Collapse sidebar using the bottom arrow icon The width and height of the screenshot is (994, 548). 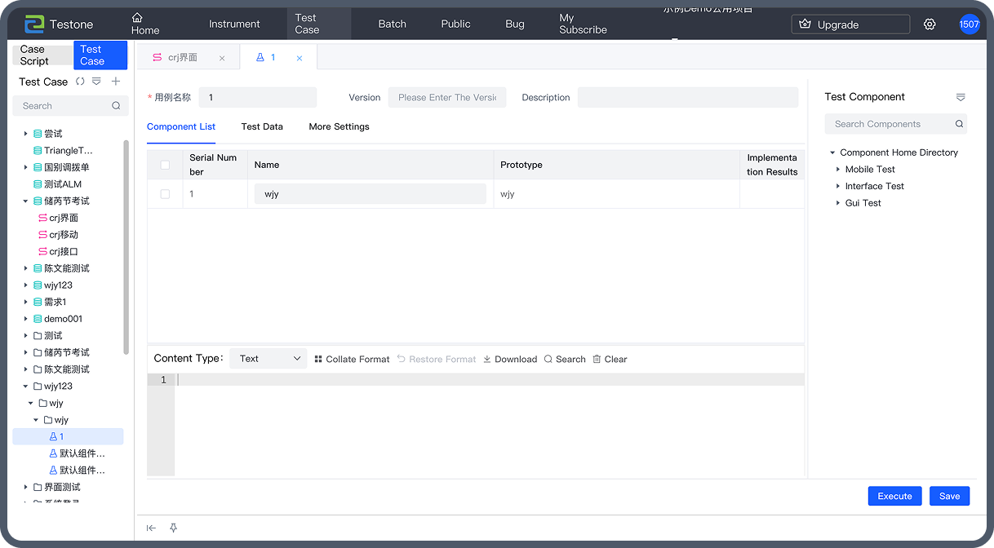[x=152, y=528]
